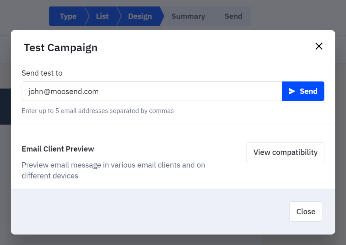Switch to the List step
Screen dimensions: 346x245
click(x=102, y=16)
